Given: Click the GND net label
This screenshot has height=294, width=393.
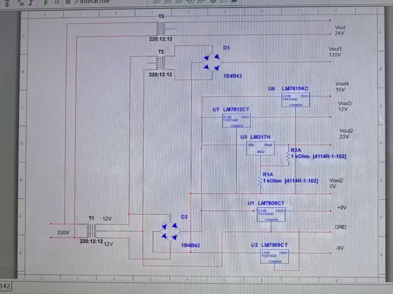Looking at the screenshot, I should pos(340,227).
